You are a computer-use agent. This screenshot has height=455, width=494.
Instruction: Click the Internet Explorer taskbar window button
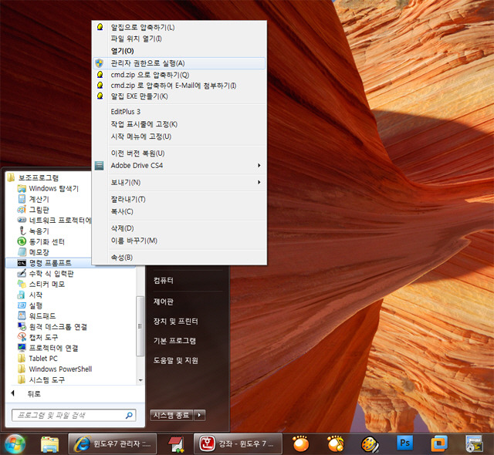pos(112,443)
